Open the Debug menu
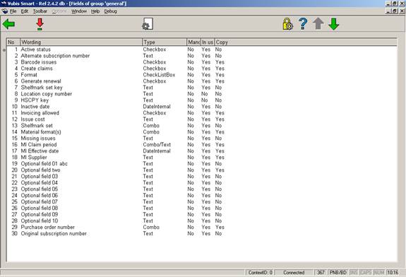Viewport: 406px width, 277px height. (111, 11)
